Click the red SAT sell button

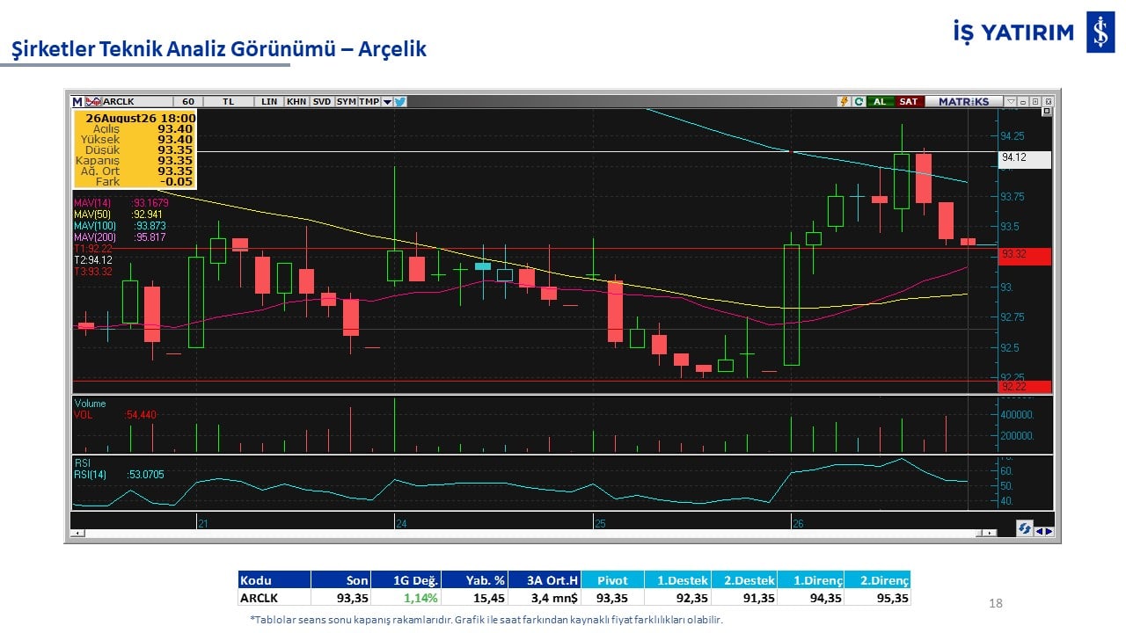tap(909, 101)
